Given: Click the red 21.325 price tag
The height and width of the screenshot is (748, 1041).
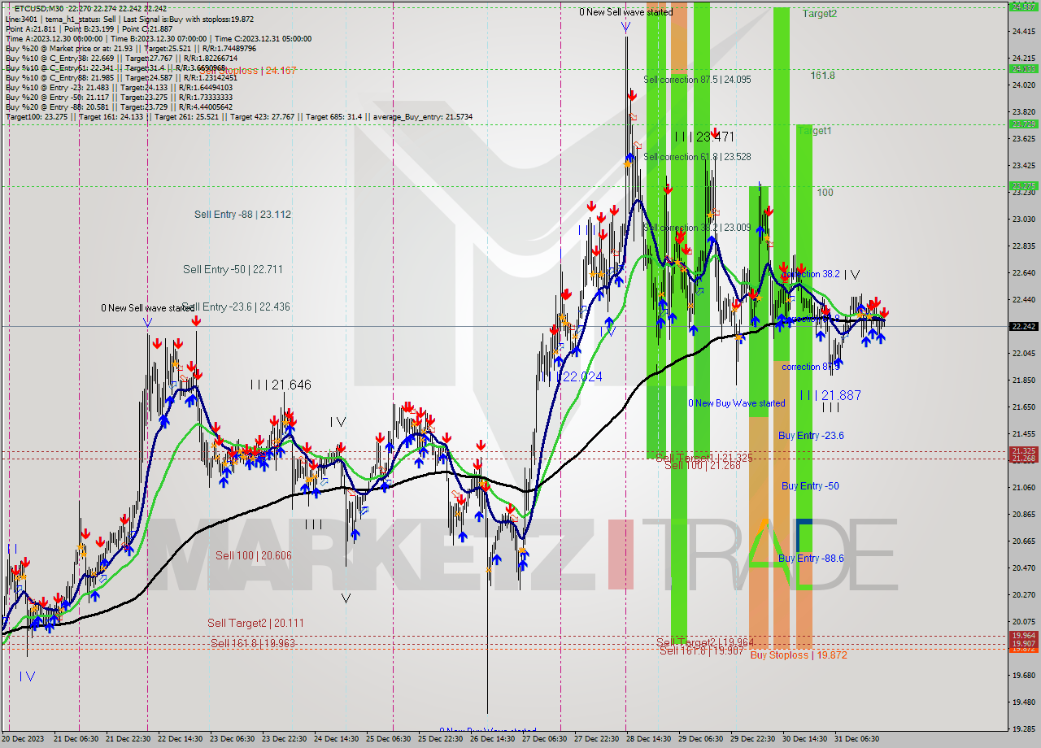Looking at the screenshot, I should point(1023,451).
